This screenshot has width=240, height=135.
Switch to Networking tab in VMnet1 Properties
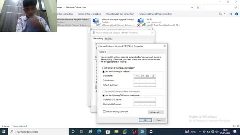(98, 39)
